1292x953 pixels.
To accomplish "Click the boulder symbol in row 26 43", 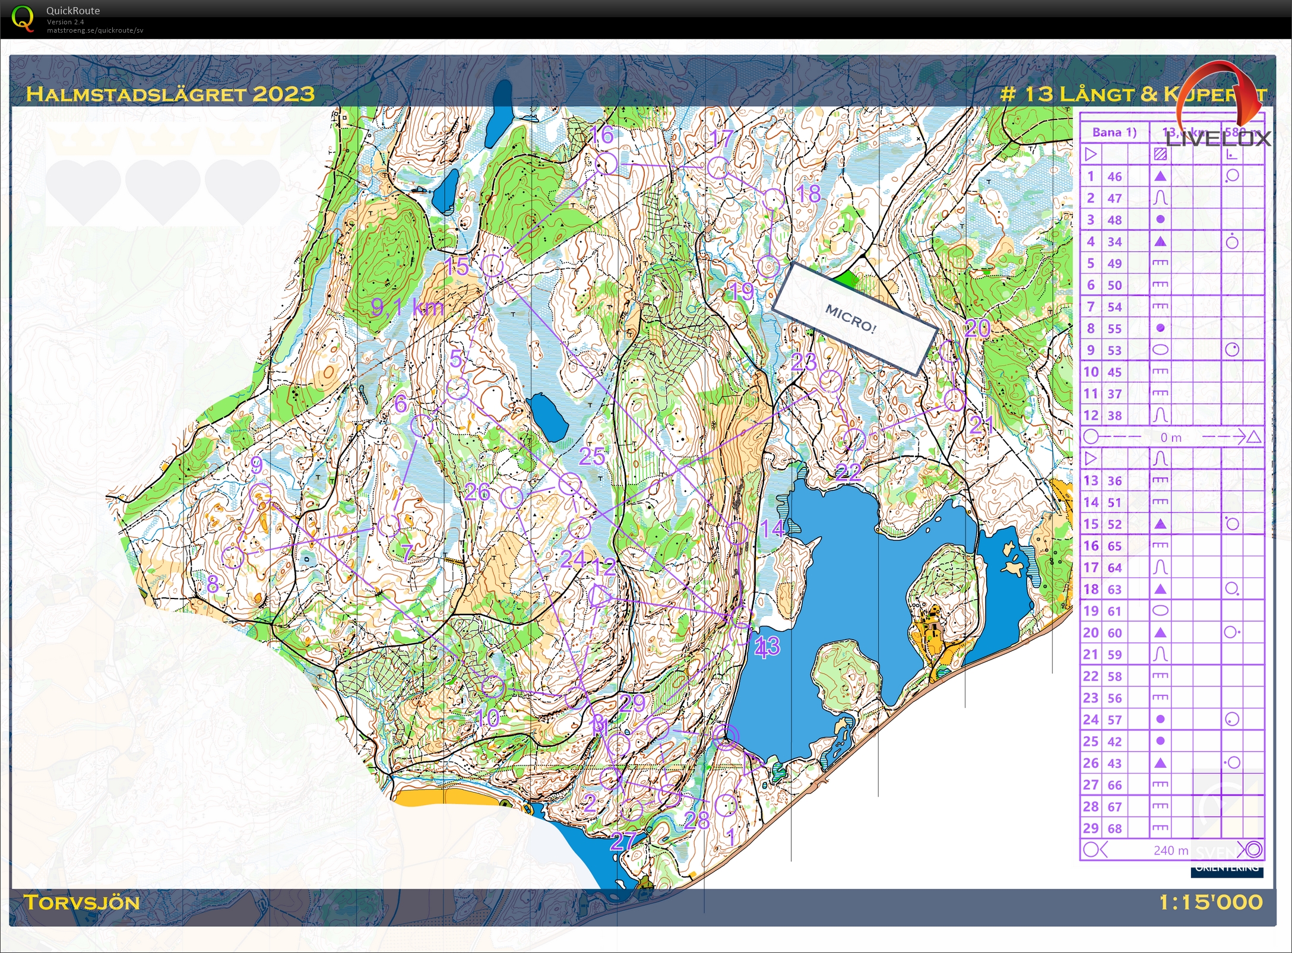I will tap(1160, 763).
